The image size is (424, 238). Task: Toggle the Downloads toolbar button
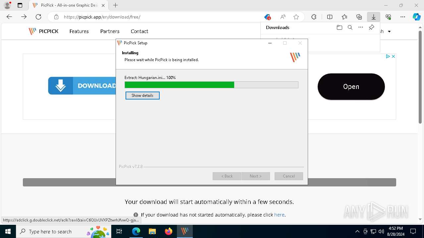[374, 17]
